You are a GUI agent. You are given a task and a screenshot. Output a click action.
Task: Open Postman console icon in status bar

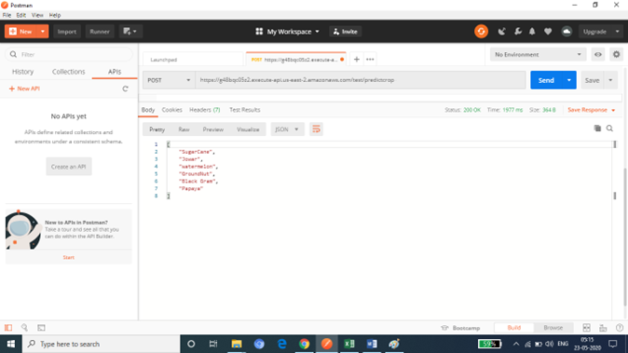(41, 327)
